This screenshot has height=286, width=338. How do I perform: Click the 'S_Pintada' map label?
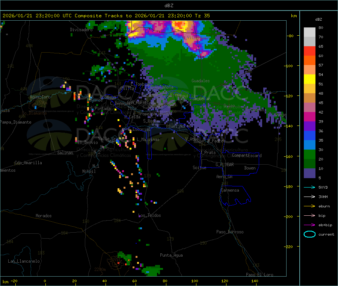[100, 109]
